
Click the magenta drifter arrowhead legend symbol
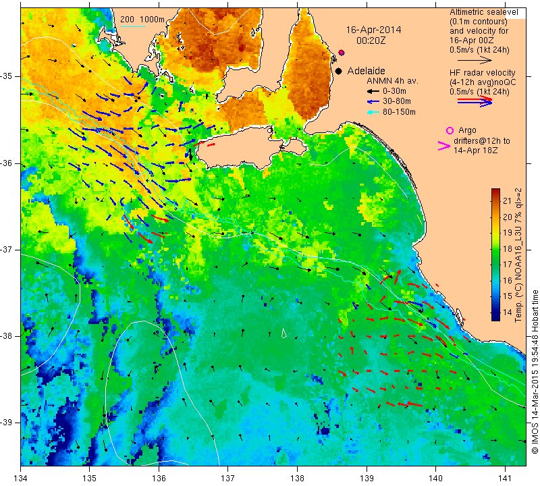(x=443, y=146)
